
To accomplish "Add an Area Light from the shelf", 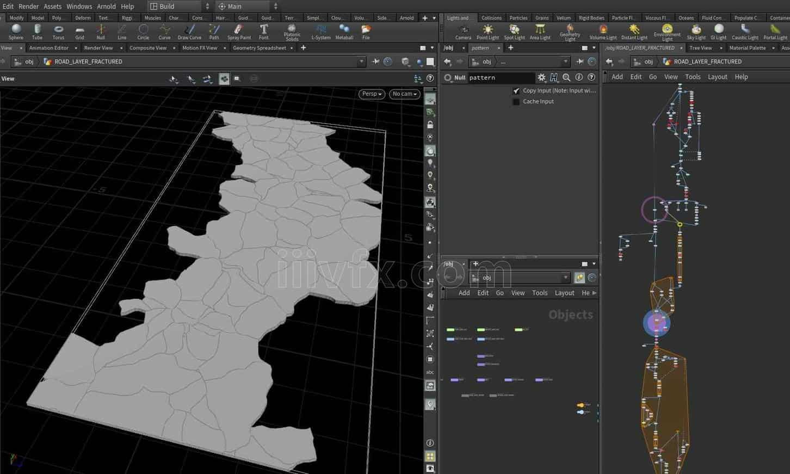I will (540, 32).
